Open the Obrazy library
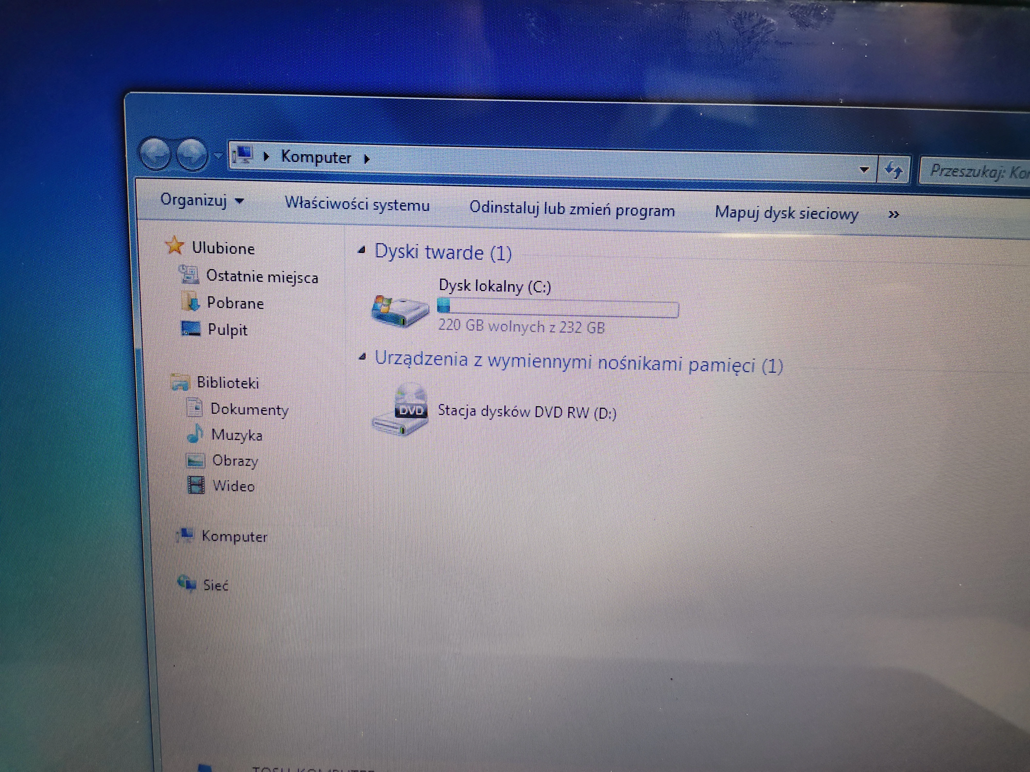 click(x=235, y=461)
